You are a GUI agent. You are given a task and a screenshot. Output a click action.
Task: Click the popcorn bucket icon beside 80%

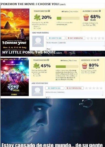coord(85,66)
